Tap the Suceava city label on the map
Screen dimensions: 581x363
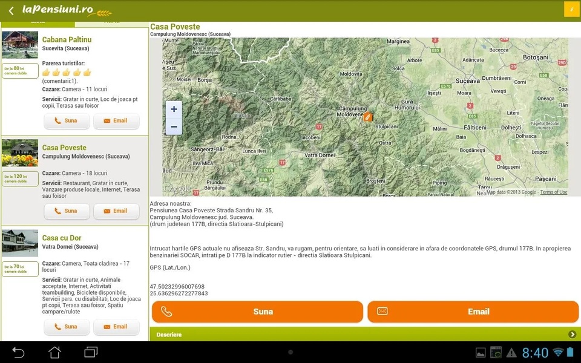click(468, 80)
